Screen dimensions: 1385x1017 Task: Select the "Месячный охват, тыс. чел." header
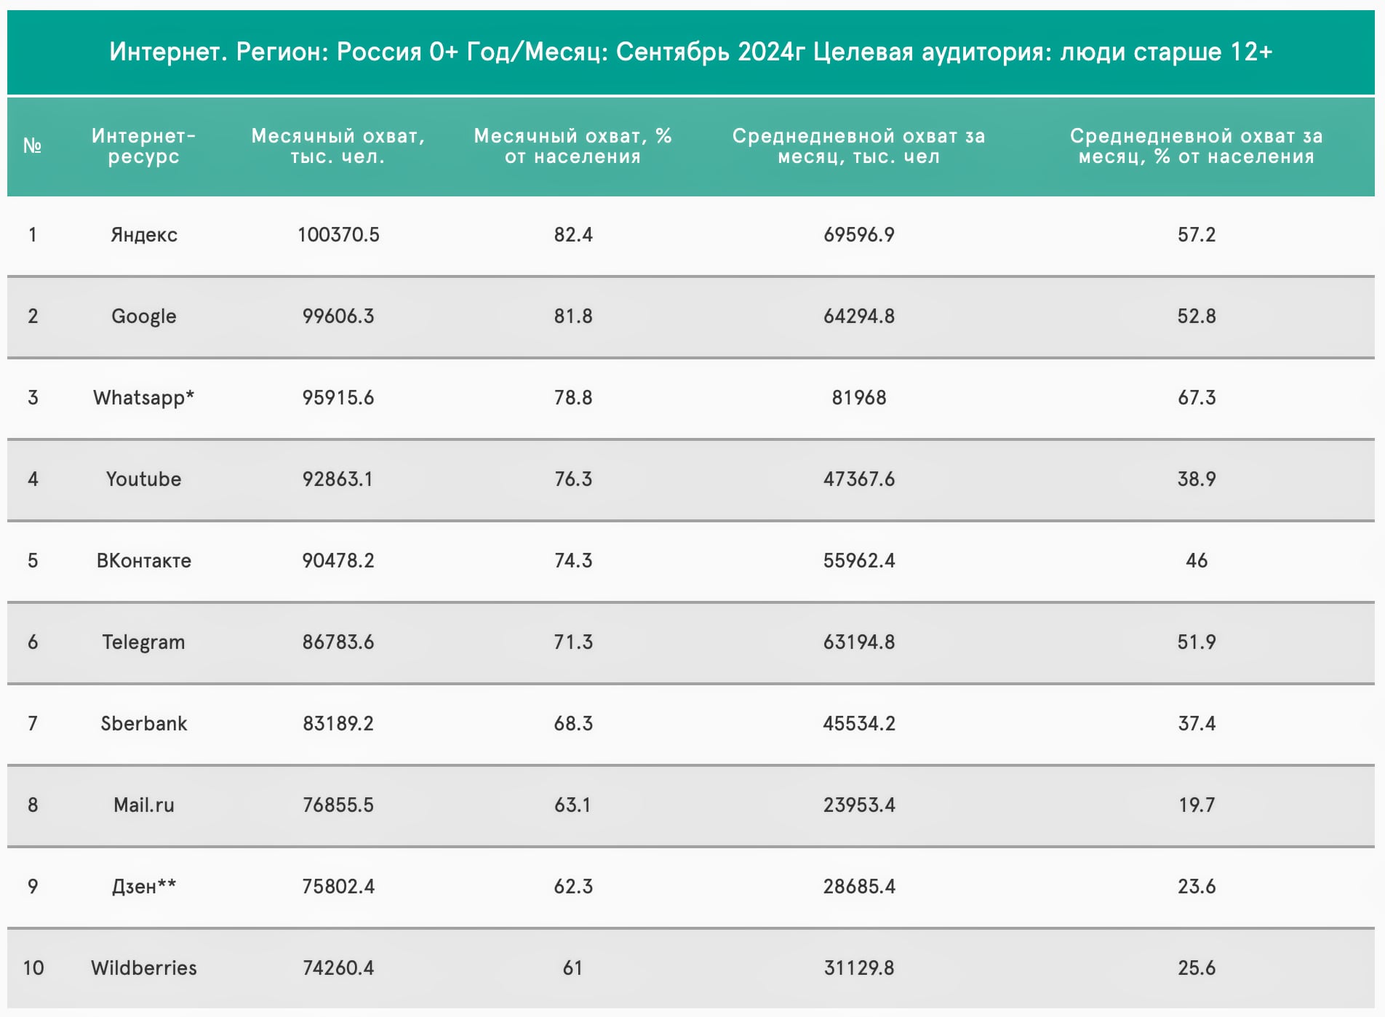coord(338,146)
